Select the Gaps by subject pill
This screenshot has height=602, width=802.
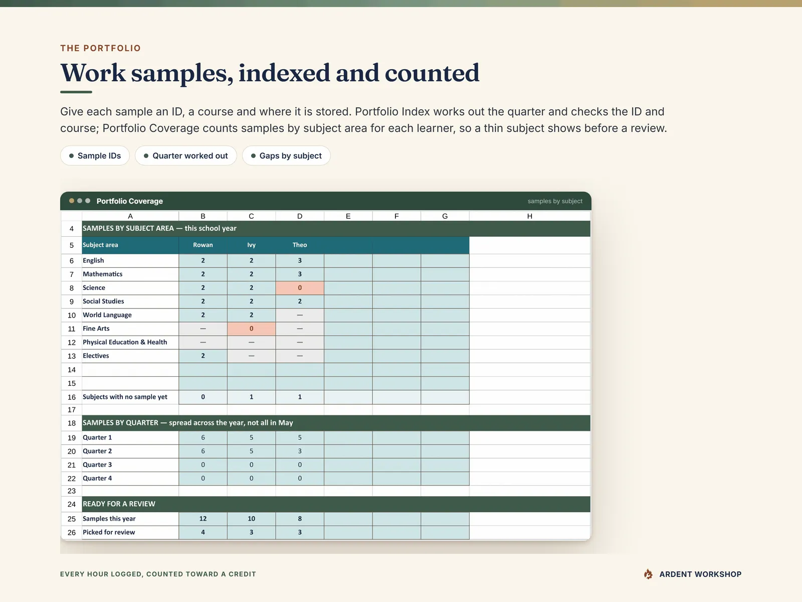(286, 156)
